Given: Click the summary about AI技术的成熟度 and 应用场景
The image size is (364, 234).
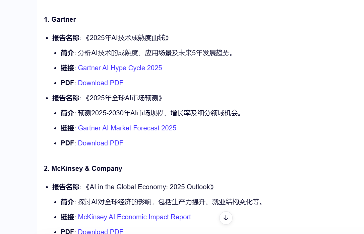Looking at the screenshot, I should (x=155, y=53).
